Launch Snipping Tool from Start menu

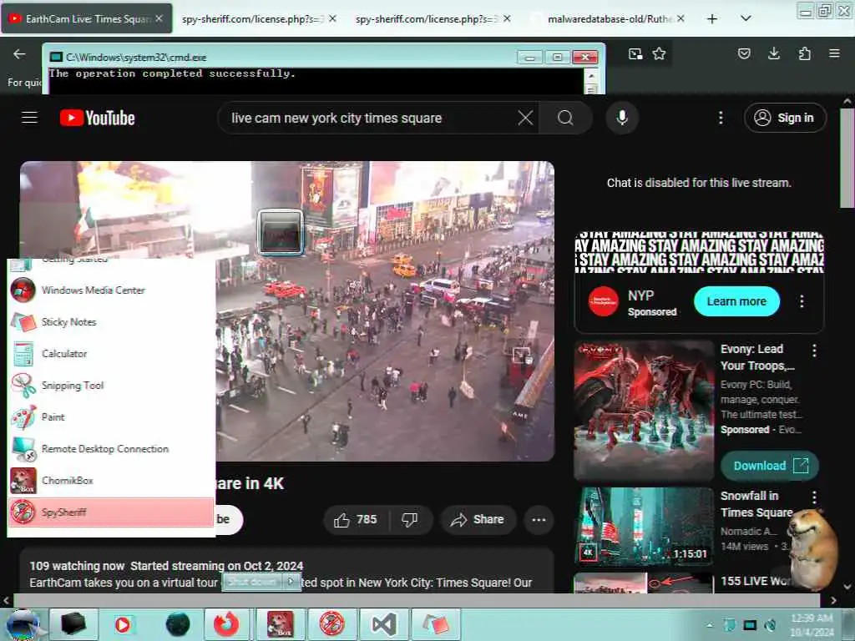coord(111,386)
